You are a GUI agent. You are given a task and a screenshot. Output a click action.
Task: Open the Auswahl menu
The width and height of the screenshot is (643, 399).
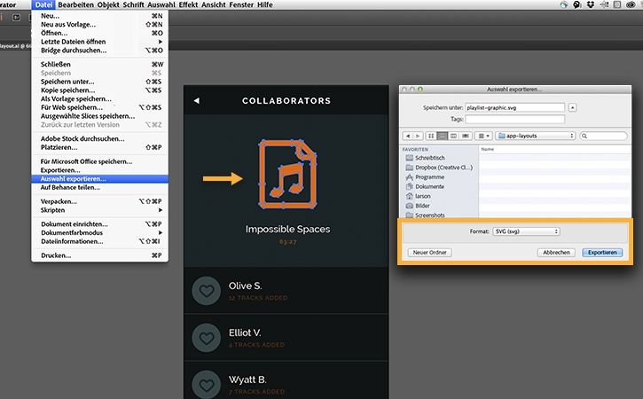click(x=161, y=4)
